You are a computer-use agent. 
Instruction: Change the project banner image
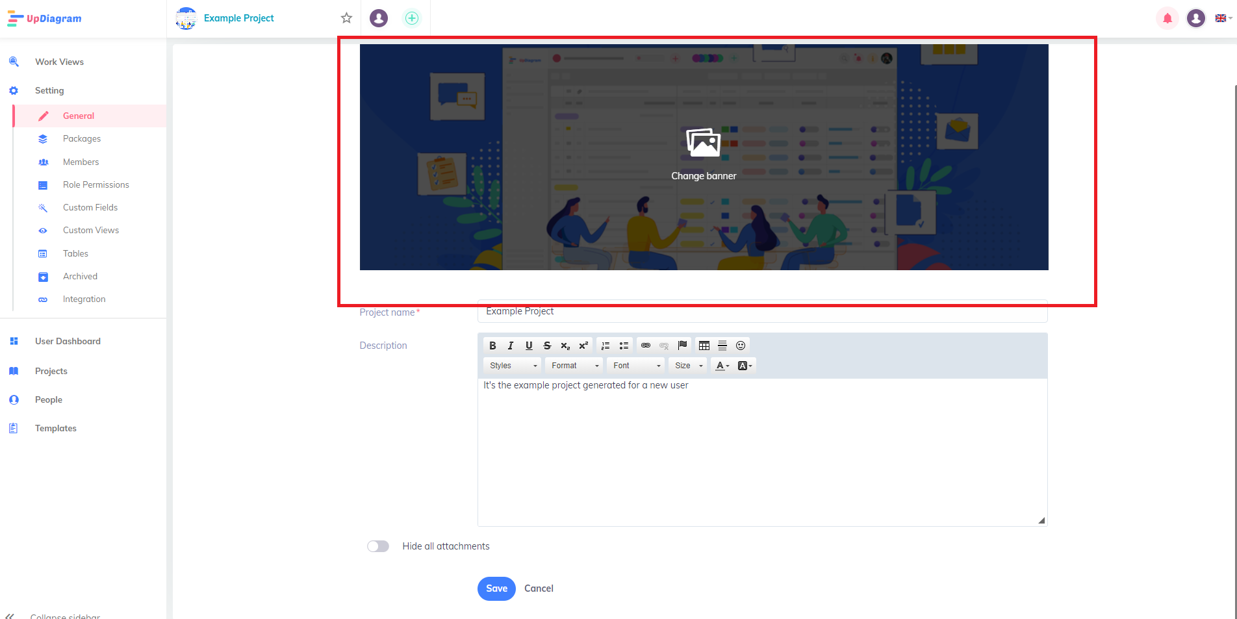coord(704,157)
